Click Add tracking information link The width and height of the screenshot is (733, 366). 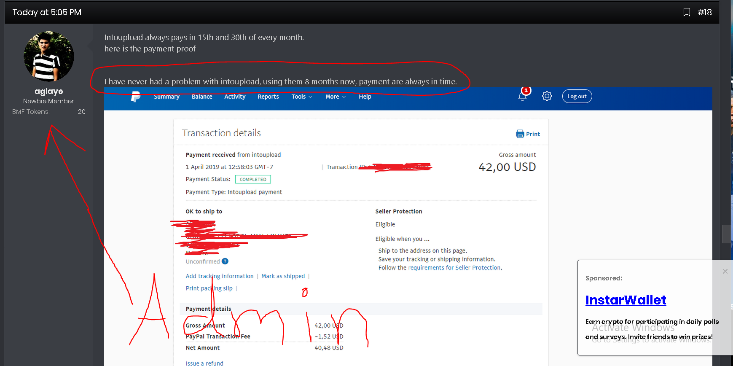pos(220,276)
